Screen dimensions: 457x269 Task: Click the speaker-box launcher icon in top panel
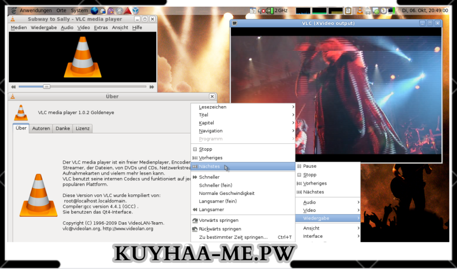click(119, 11)
